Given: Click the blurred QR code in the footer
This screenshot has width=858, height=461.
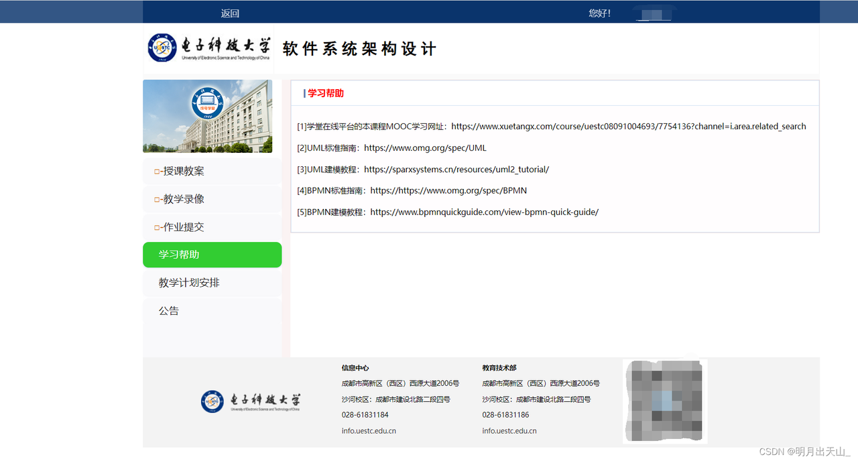Looking at the screenshot, I should click(x=665, y=401).
